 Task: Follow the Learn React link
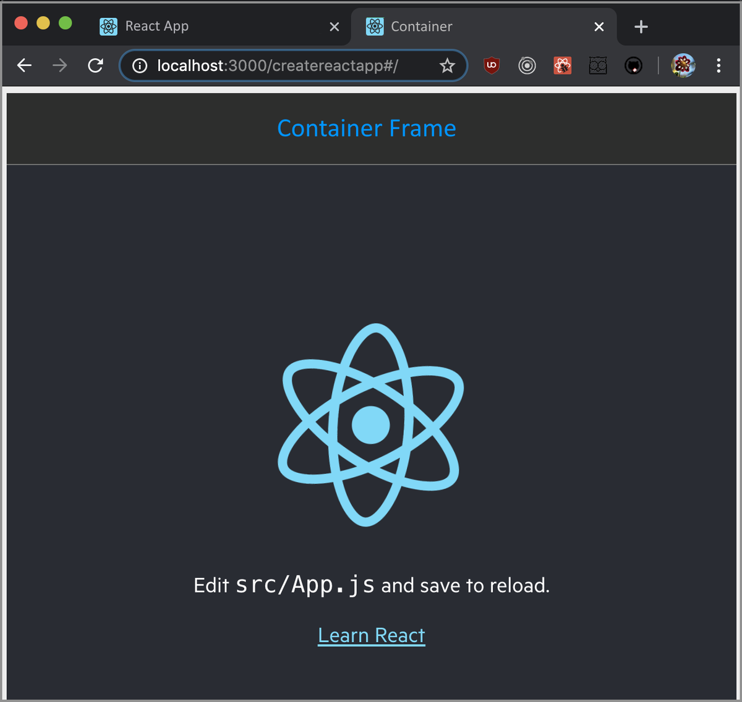372,635
